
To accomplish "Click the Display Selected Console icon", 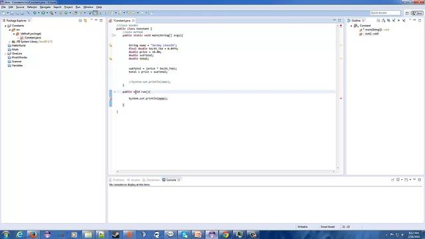I will [x=398, y=180].
